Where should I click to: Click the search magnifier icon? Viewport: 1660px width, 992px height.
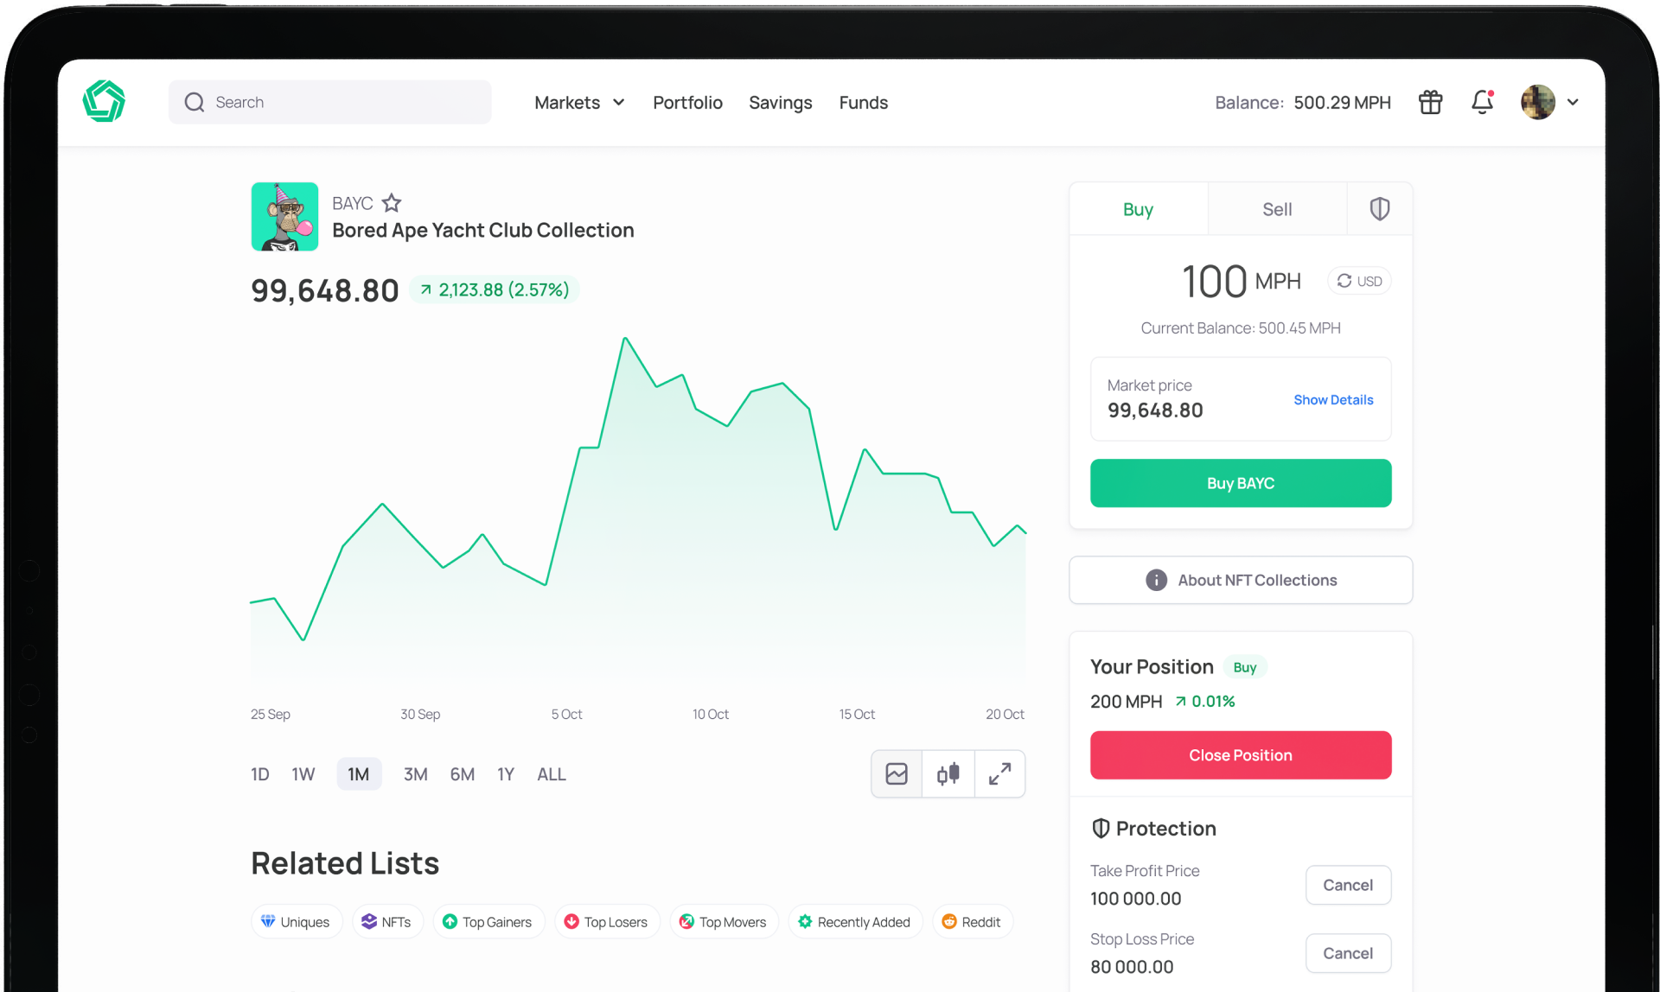coord(195,102)
